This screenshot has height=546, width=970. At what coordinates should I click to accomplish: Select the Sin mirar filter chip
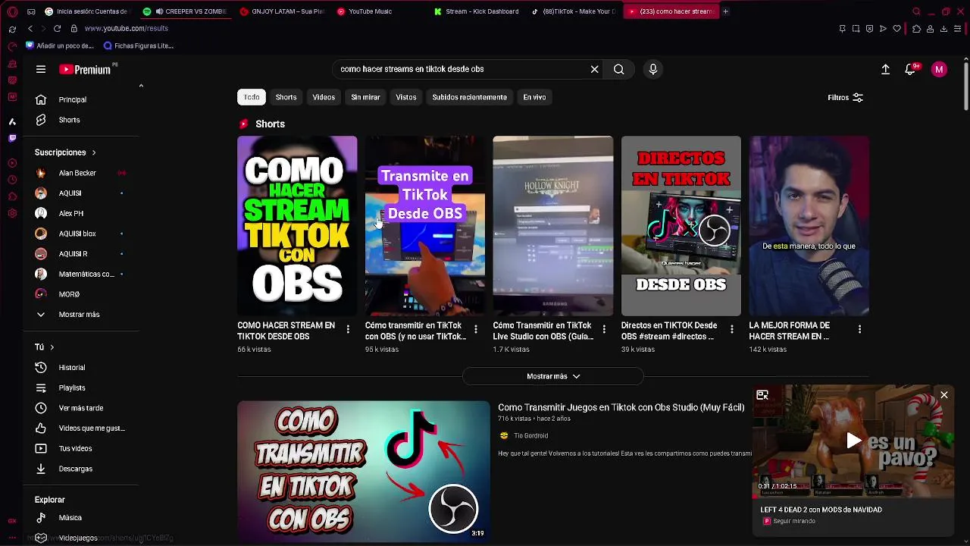365,97
